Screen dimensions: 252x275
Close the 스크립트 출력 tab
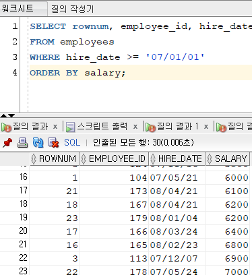(135, 127)
